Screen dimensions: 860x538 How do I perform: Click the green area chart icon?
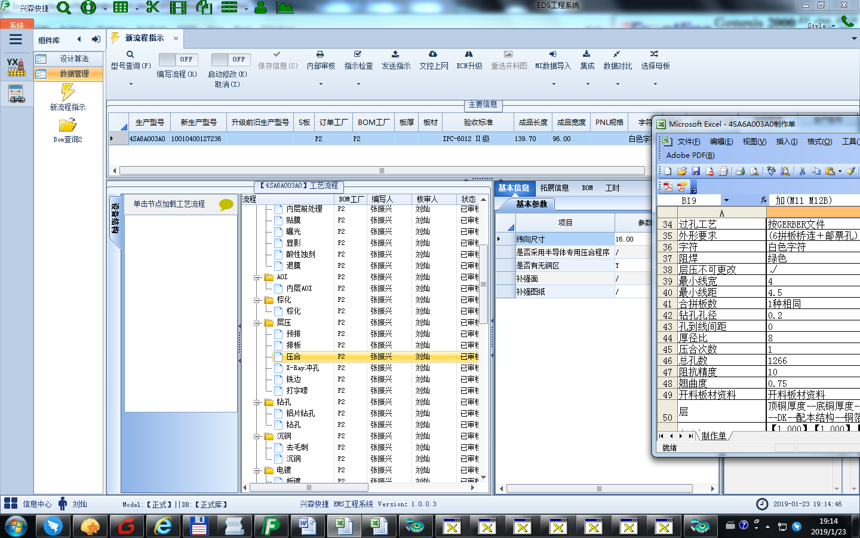click(285, 8)
